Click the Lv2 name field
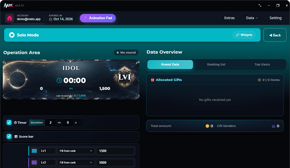This screenshot has width=290, height=168. pyautogui.click(x=47, y=162)
